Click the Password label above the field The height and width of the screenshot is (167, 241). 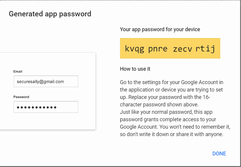coord(21,97)
